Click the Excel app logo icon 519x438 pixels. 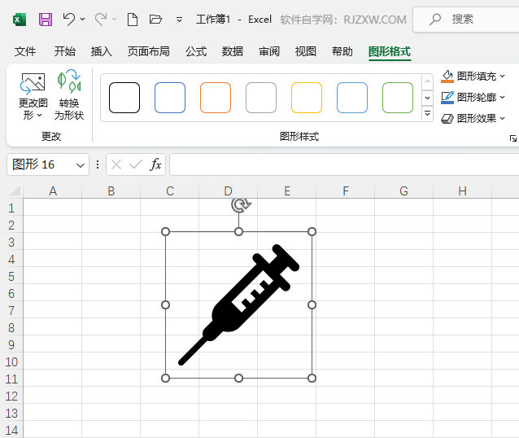pos(20,20)
